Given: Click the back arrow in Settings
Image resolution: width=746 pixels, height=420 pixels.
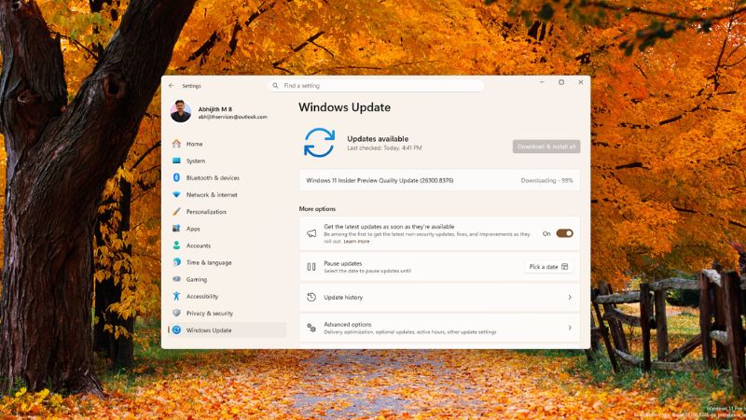Looking at the screenshot, I should [172, 86].
